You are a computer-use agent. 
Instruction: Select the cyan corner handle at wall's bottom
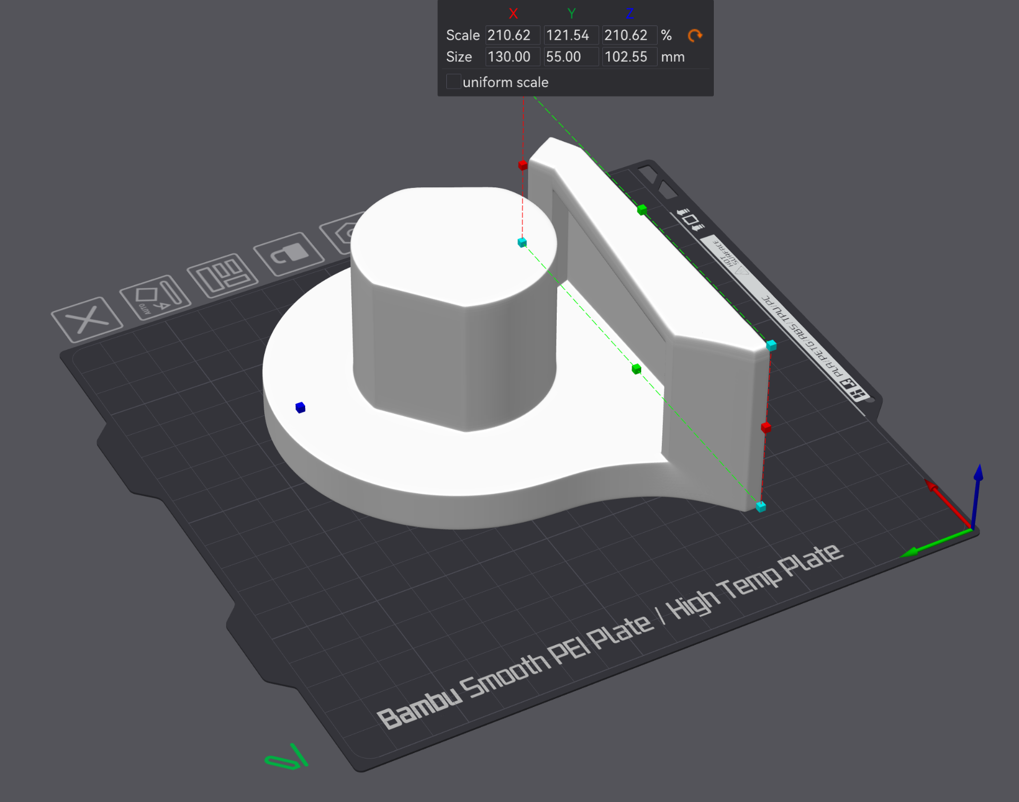[761, 506]
